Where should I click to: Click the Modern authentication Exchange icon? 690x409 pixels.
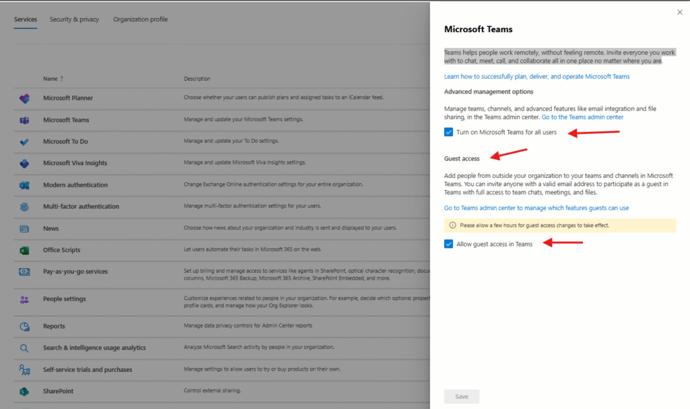point(24,185)
